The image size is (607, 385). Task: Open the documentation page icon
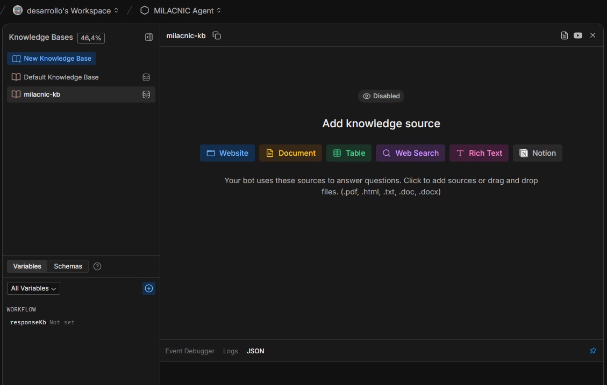(564, 35)
